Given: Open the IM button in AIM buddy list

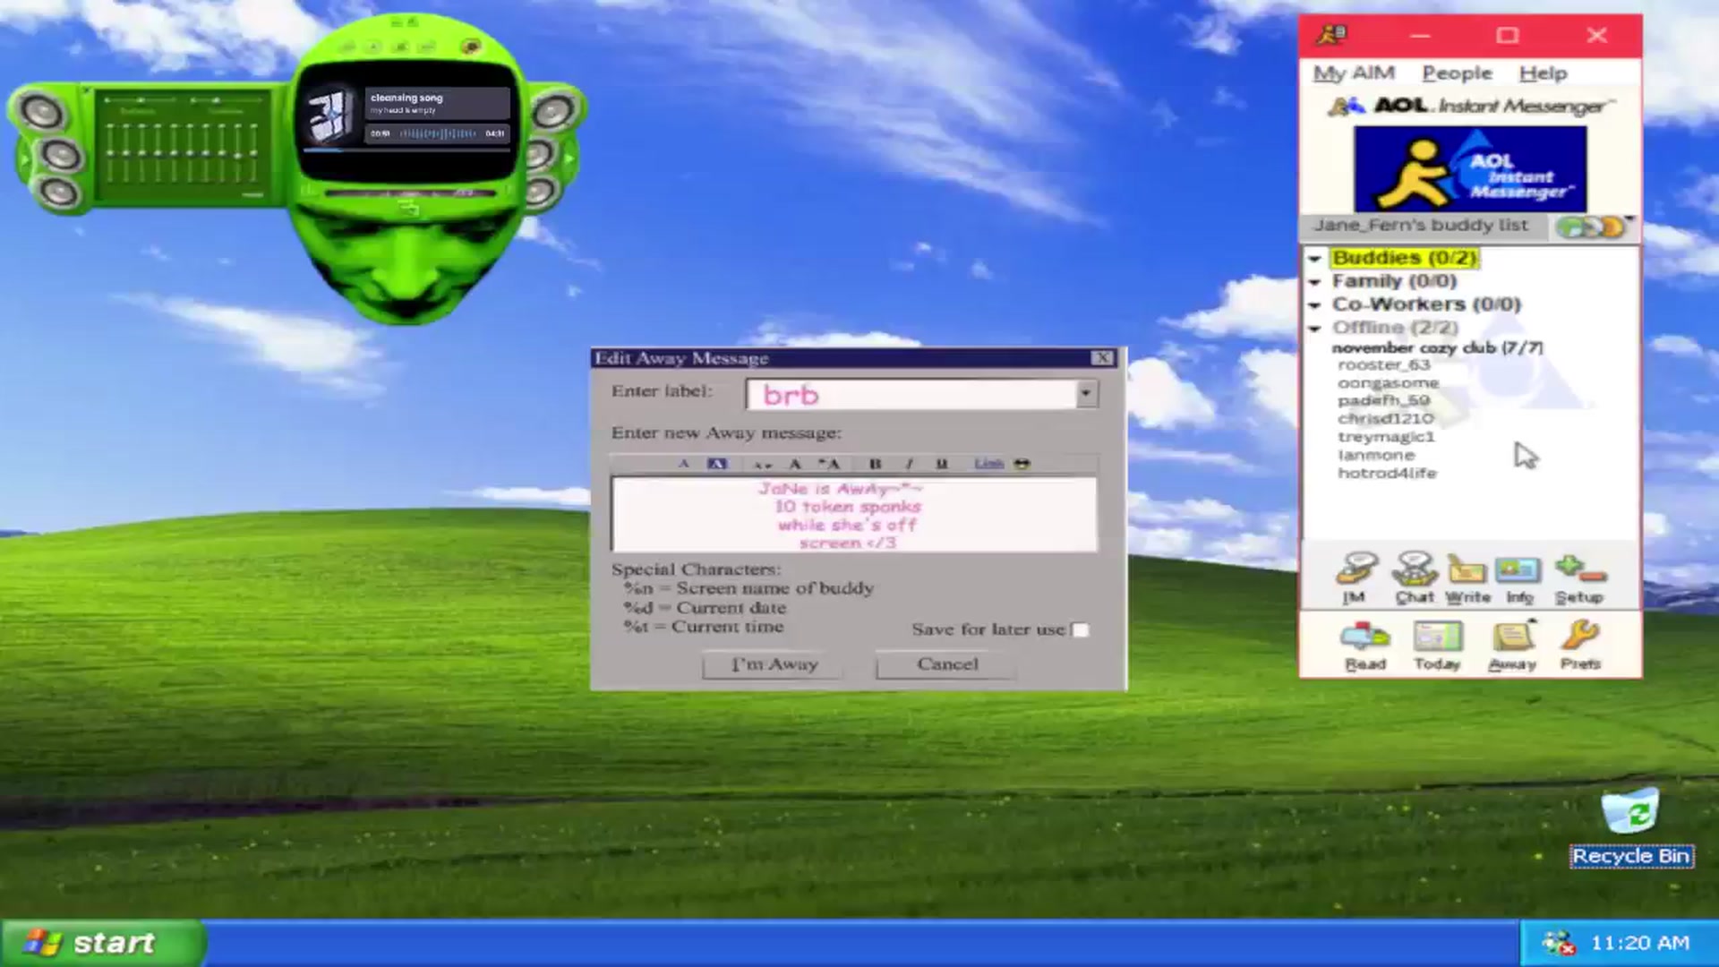Looking at the screenshot, I should (1356, 578).
